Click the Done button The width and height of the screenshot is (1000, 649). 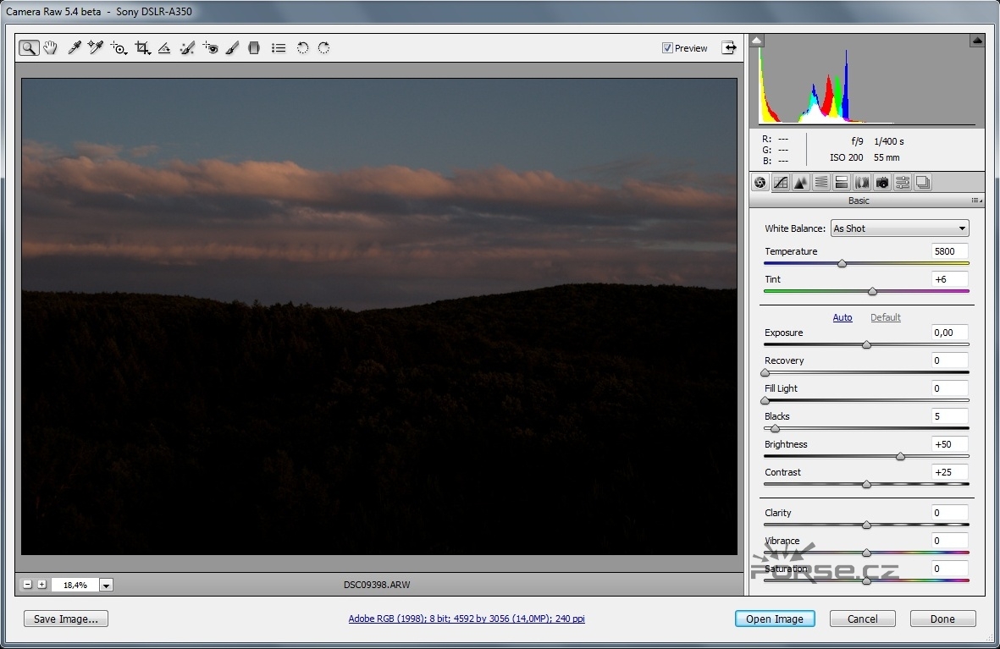tap(942, 619)
